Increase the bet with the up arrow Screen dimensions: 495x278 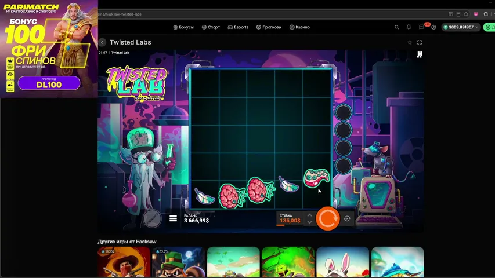tap(310, 215)
